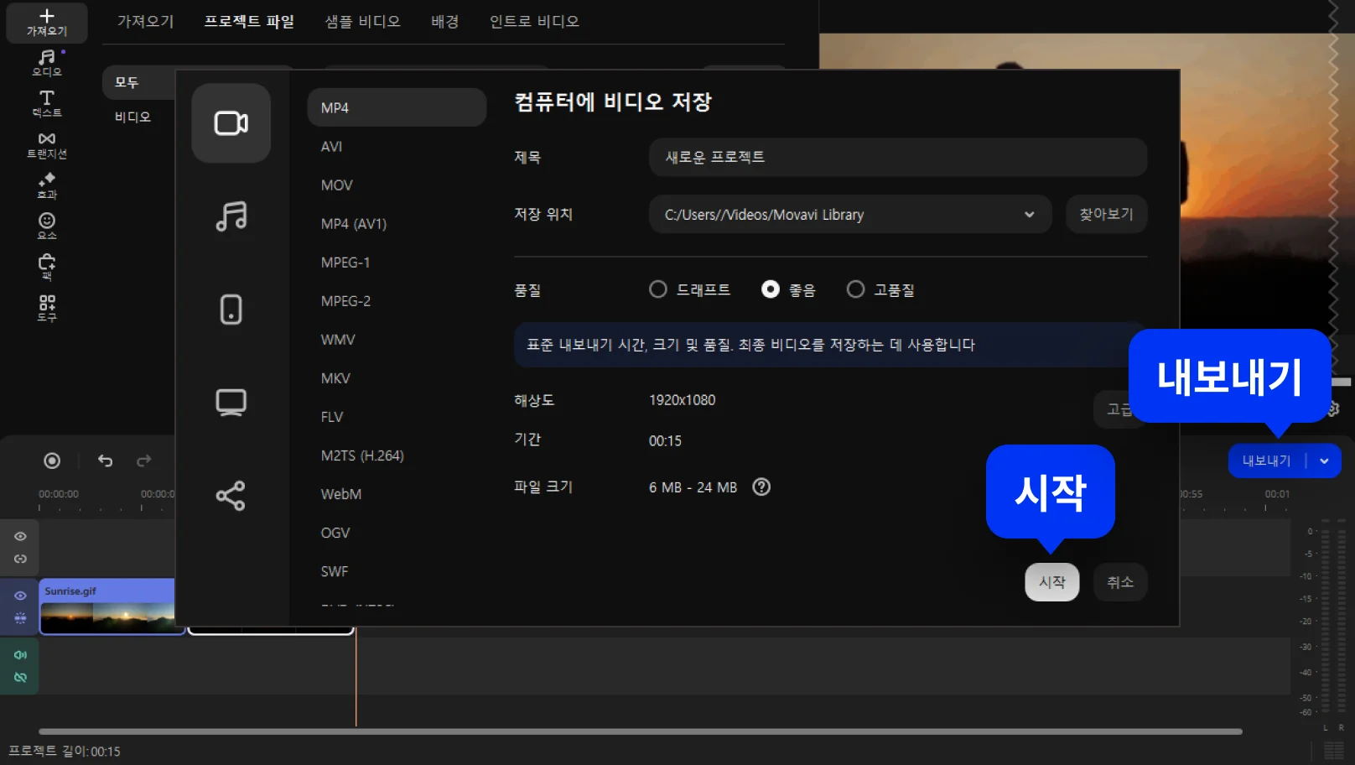Image resolution: width=1355 pixels, height=765 pixels.
Task: Switch to the 샘플 비디오 tab
Action: [362, 22]
